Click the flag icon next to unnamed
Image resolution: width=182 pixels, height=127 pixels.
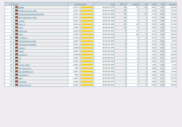click(x=16, y=82)
